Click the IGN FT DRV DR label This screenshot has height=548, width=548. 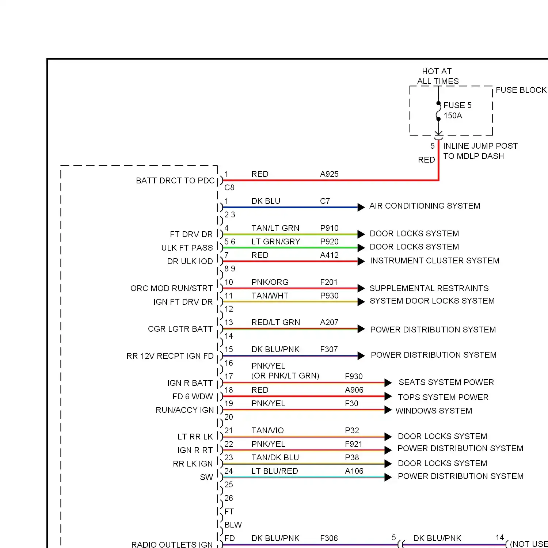pyautogui.click(x=183, y=302)
